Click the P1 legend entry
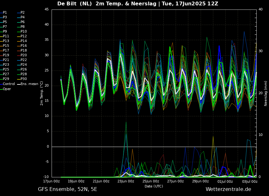This screenshot has width=269, height=196. click(5, 13)
